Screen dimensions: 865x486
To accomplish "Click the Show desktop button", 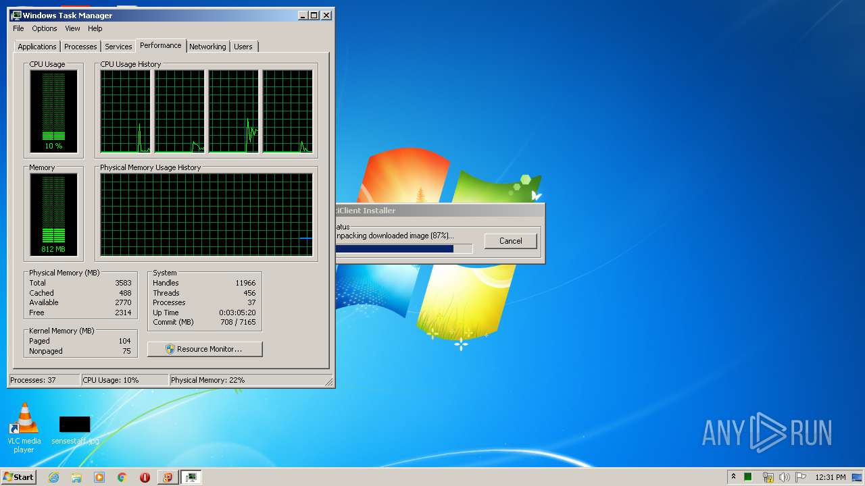I will (x=858, y=477).
